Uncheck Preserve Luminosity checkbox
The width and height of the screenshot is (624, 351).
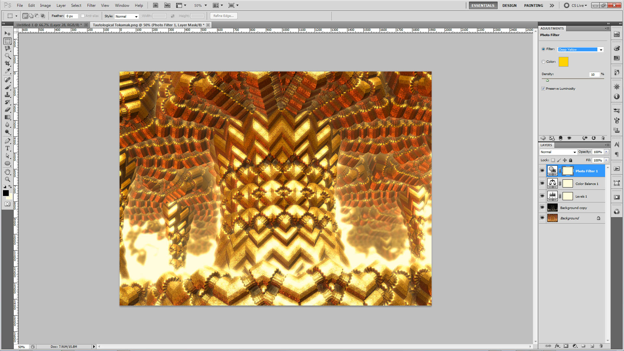pos(543,88)
